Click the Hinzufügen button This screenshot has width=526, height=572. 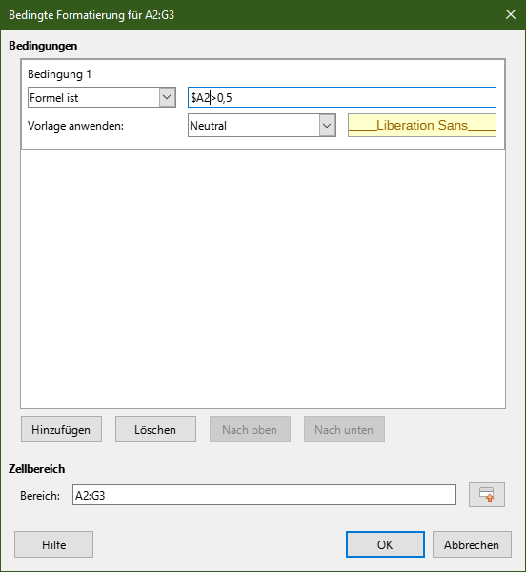(61, 429)
